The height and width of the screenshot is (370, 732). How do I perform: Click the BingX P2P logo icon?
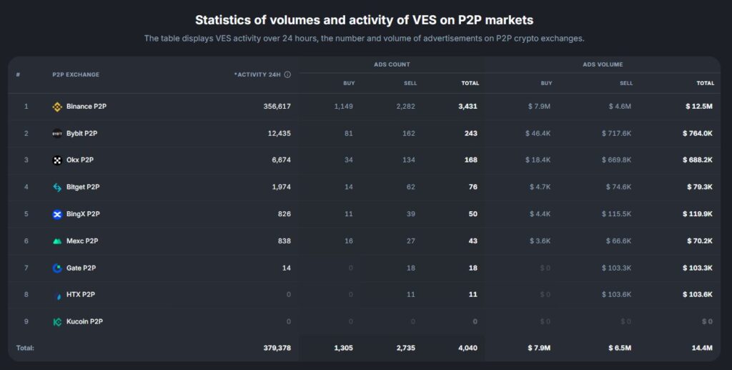pyautogui.click(x=57, y=215)
